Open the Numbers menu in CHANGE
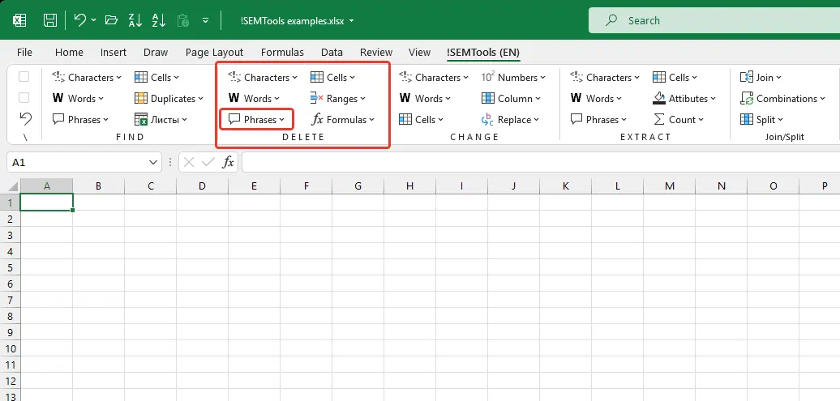This screenshot has width=840, height=401. [513, 78]
